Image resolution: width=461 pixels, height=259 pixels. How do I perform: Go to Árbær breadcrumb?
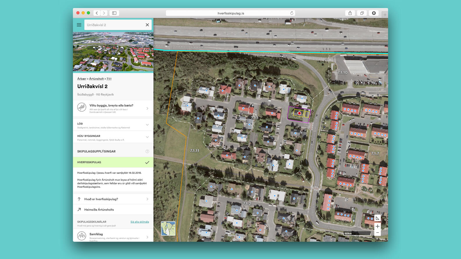coord(81,79)
